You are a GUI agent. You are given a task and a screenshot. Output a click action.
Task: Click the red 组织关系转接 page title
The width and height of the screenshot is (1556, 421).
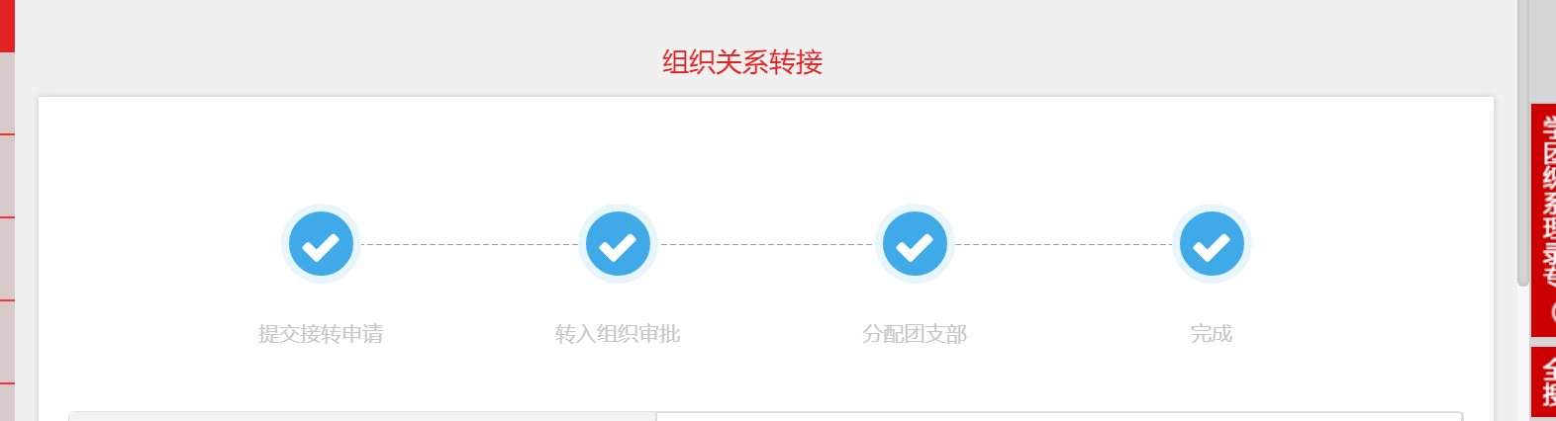tap(742, 62)
